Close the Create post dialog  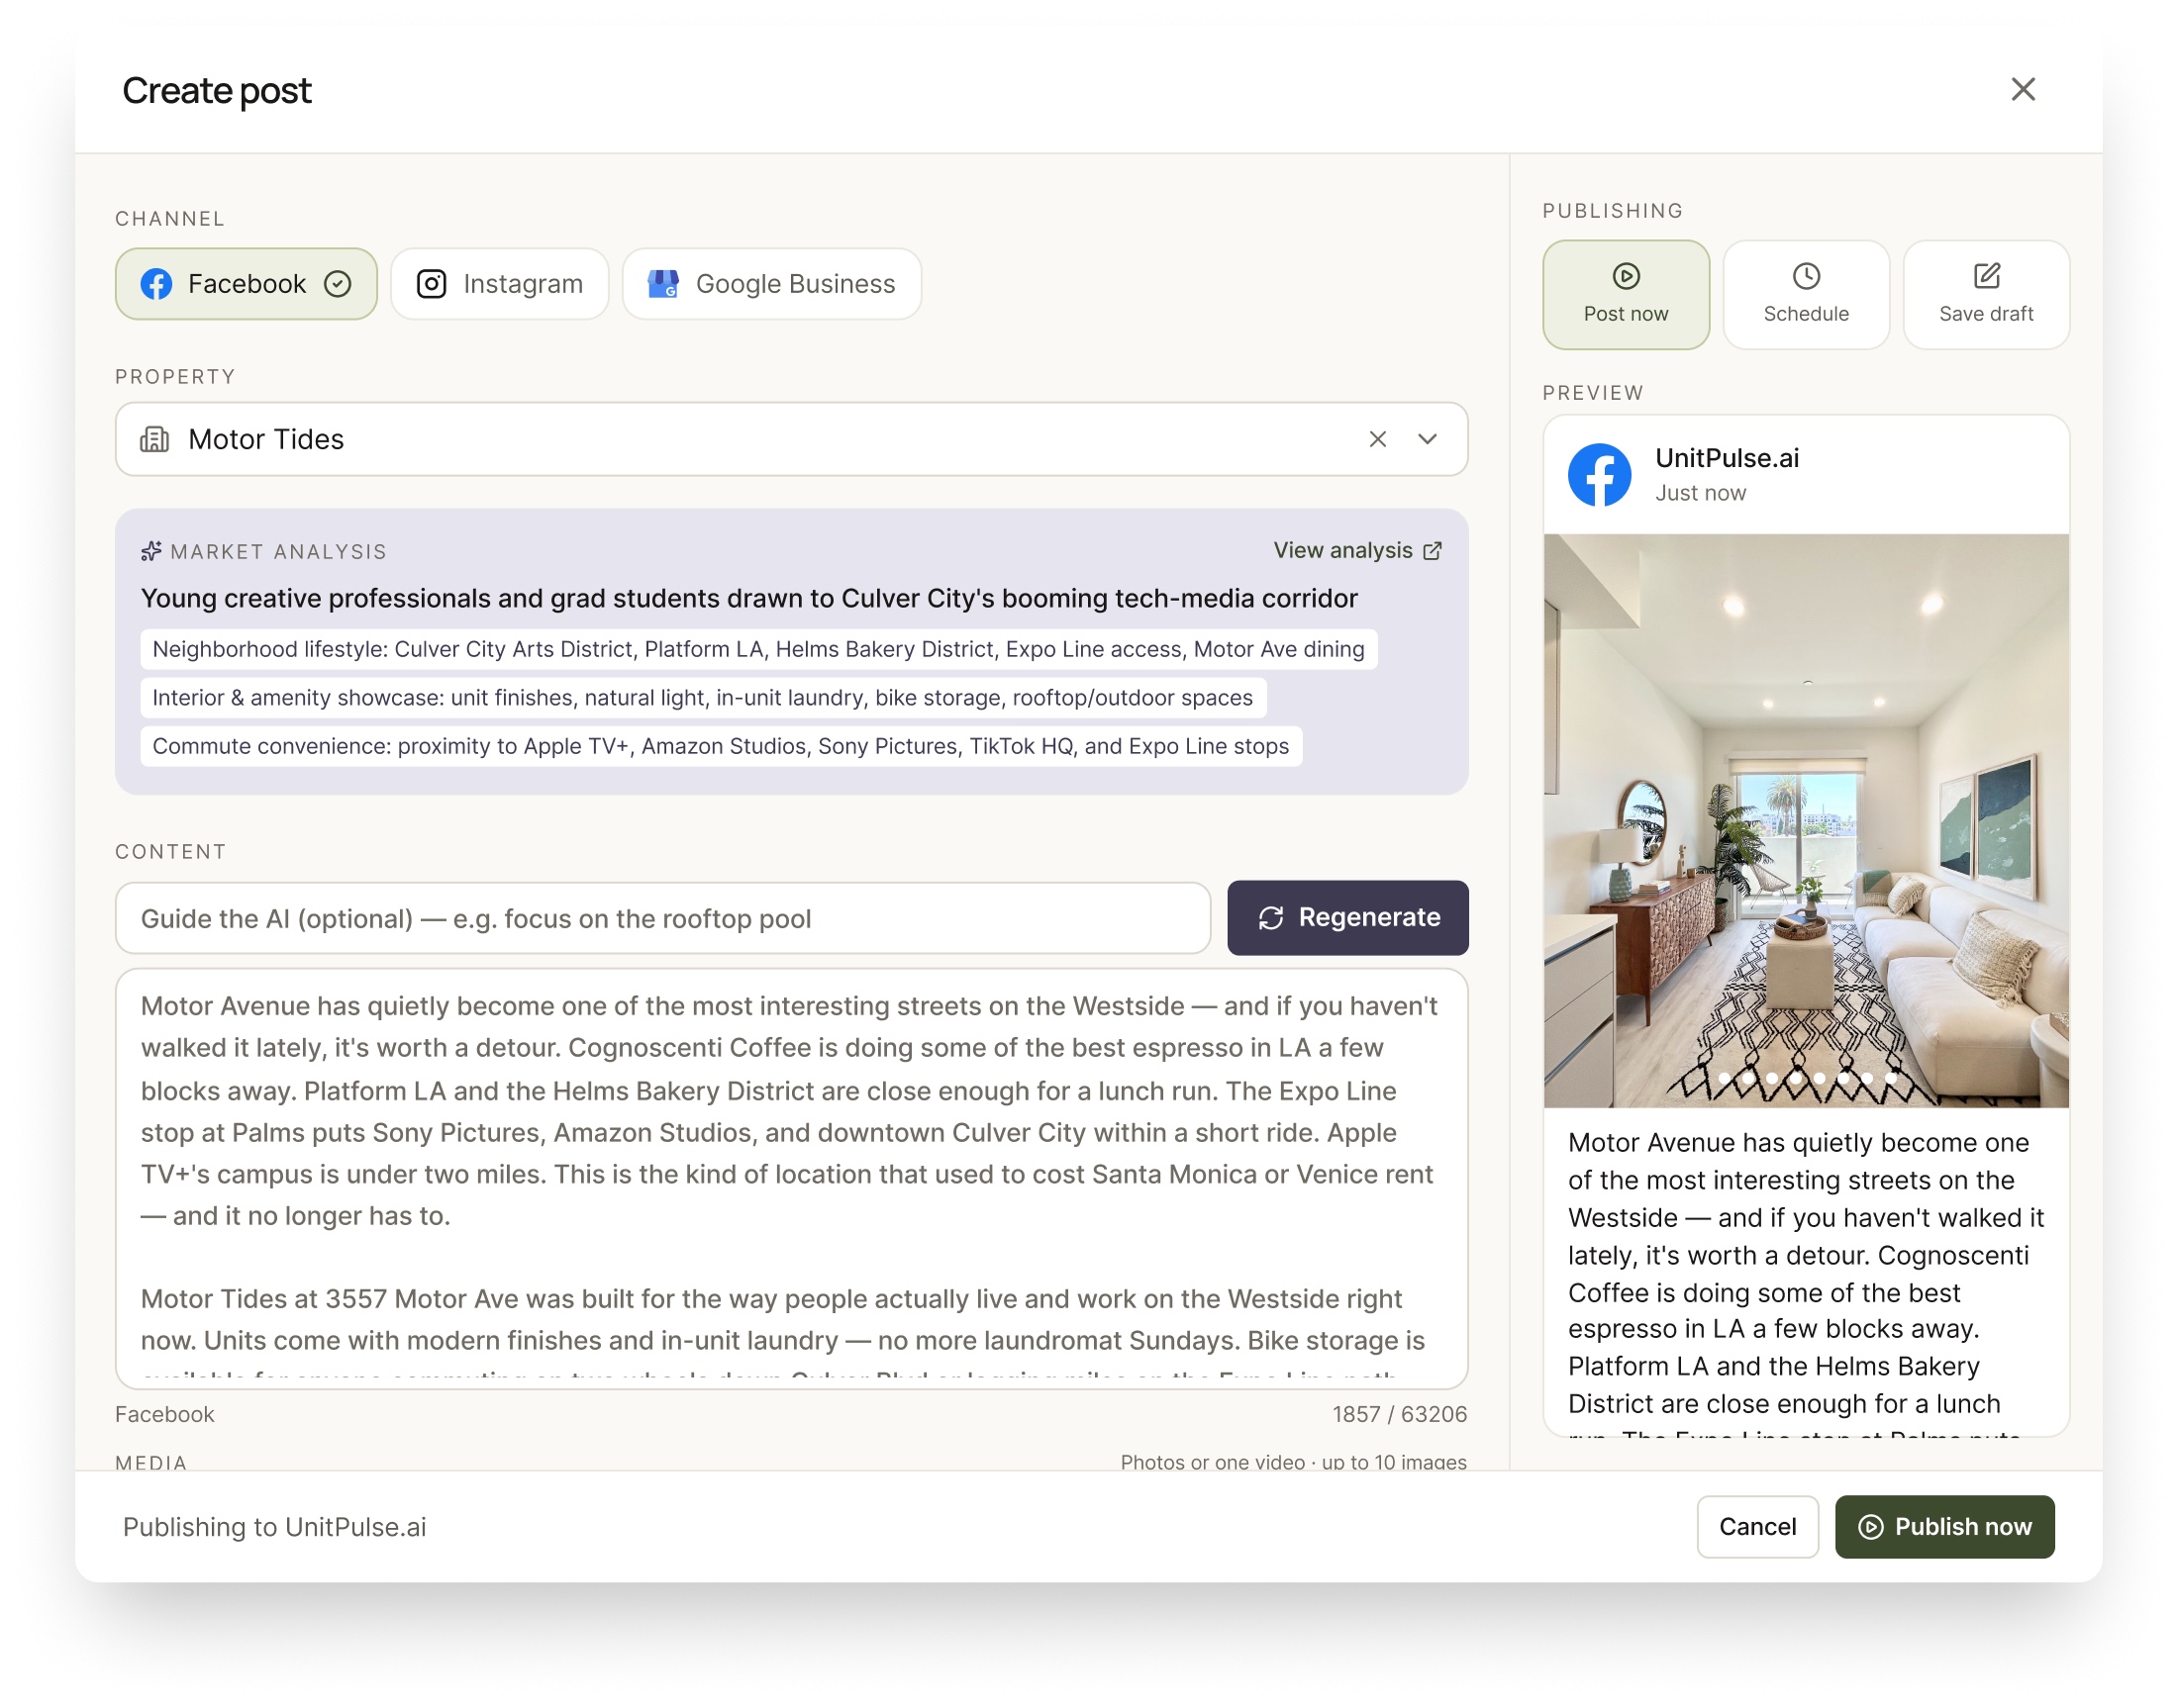2022,90
